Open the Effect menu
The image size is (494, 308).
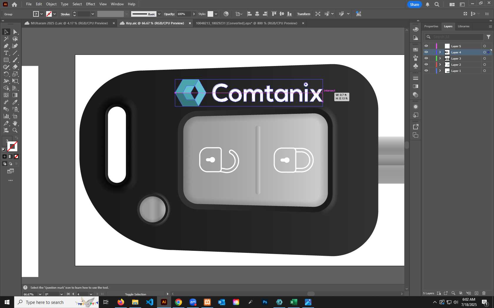[91, 4]
